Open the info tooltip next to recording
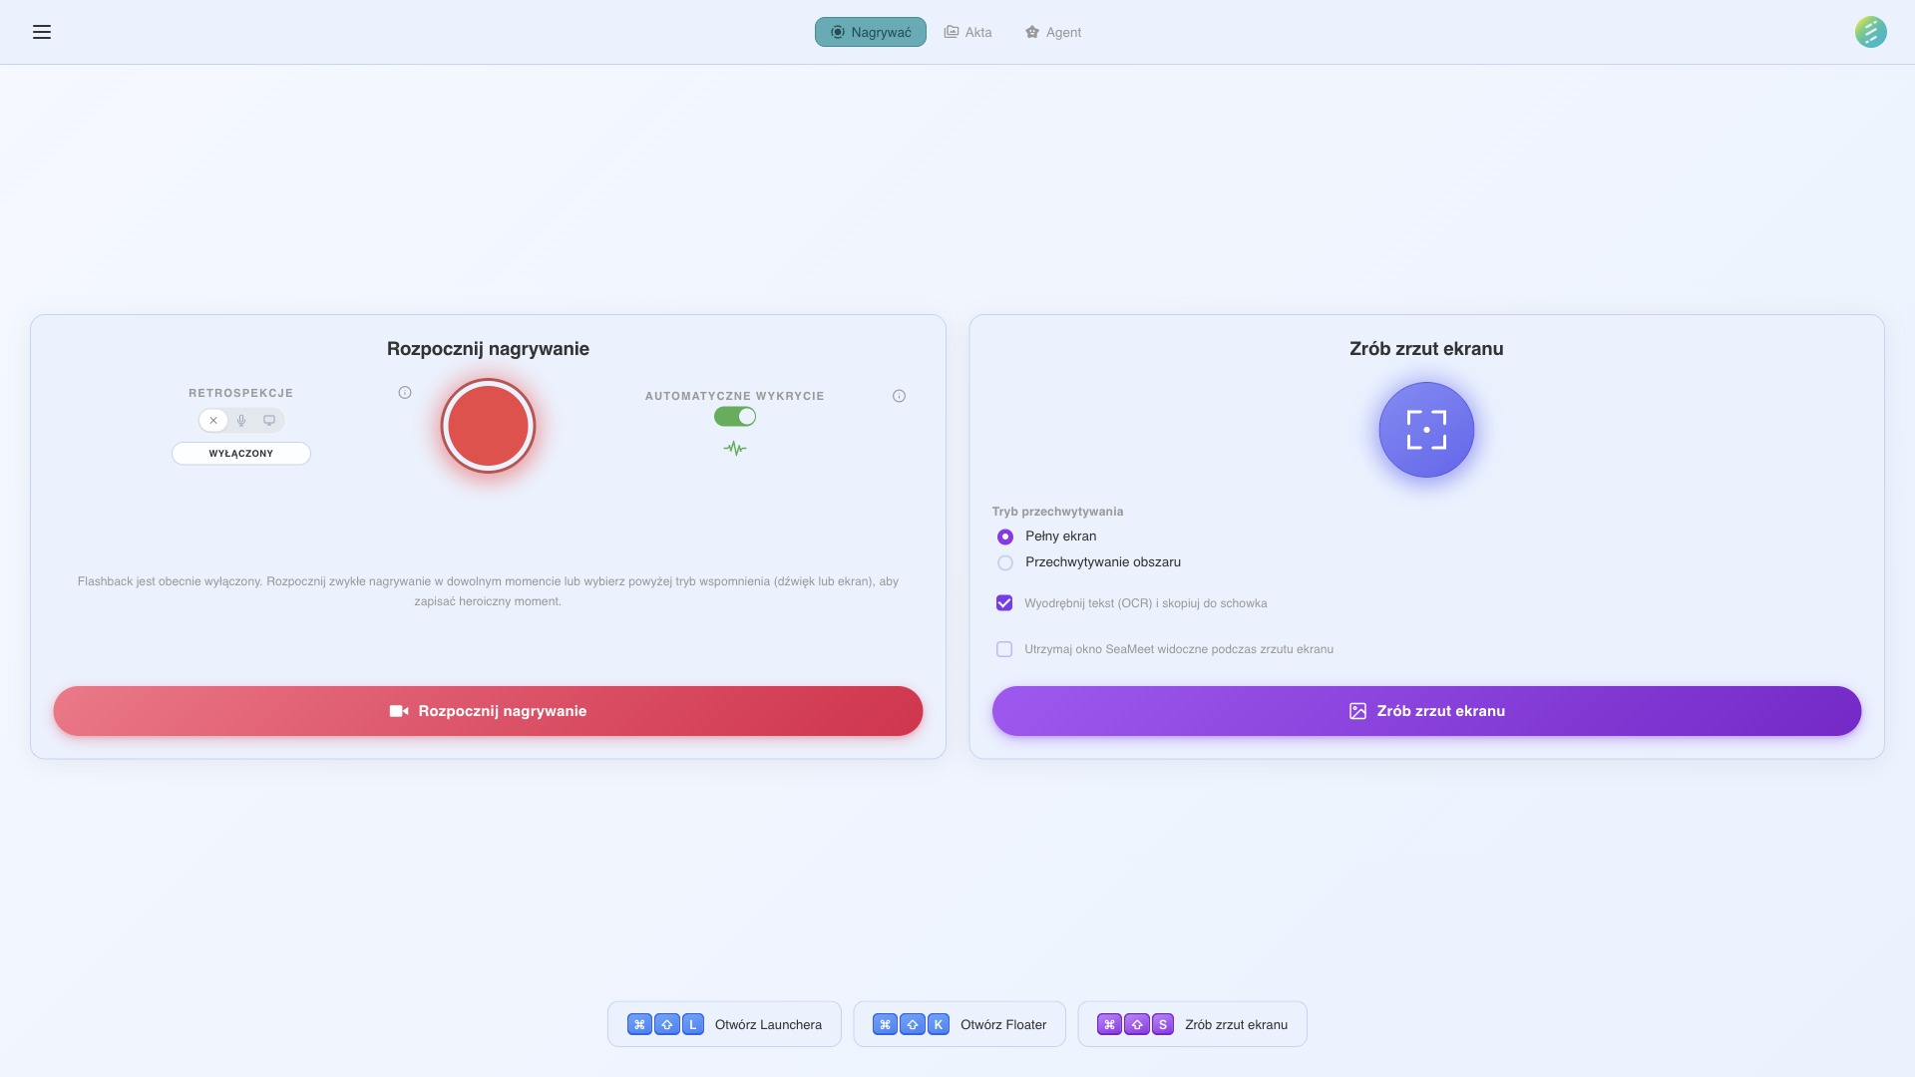The height and width of the screenshot is (1077, 1915). point(404,392)
